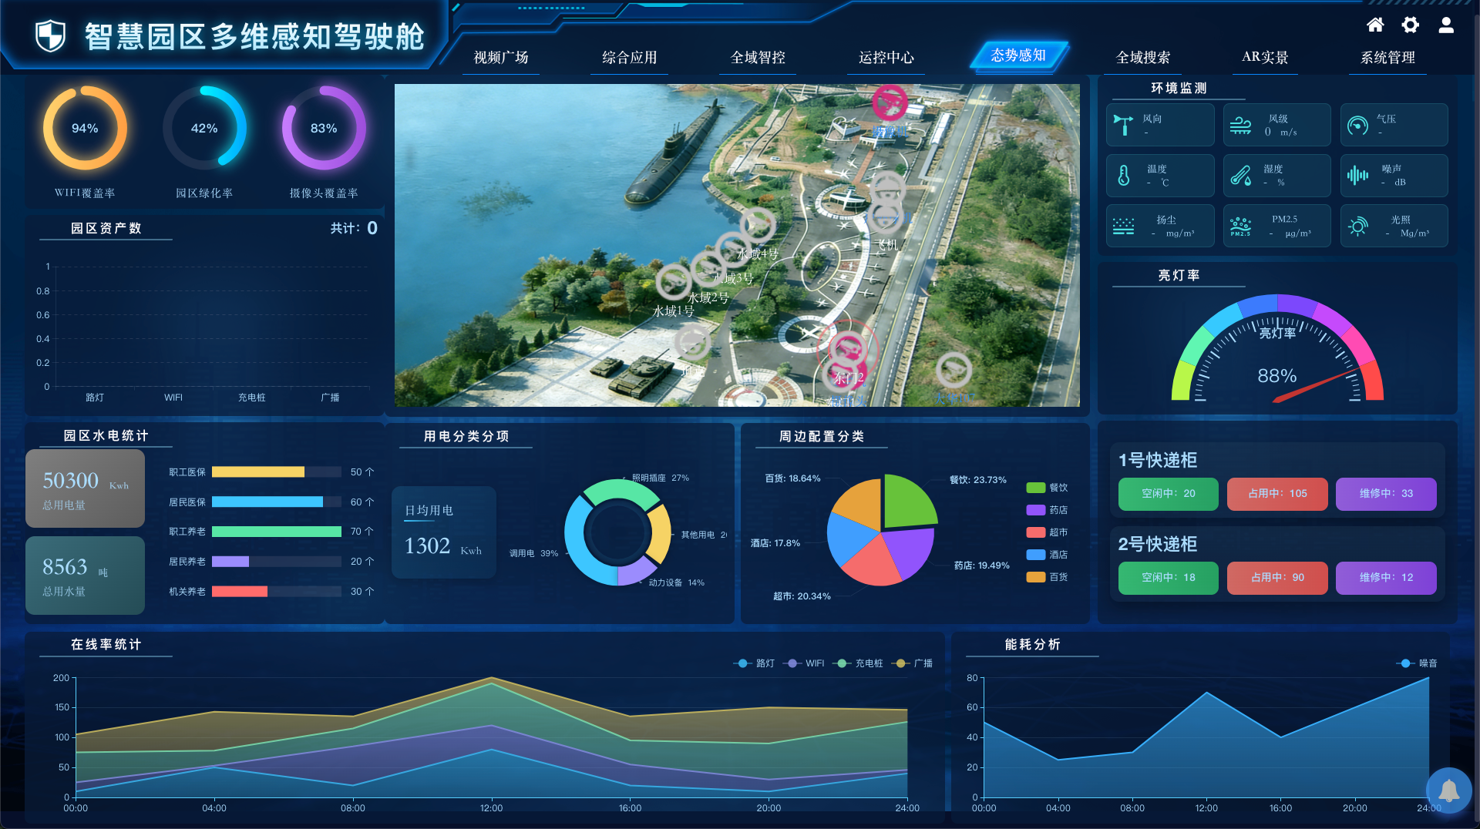Click the 94% WIFI coverage ring

coord(85,128)
